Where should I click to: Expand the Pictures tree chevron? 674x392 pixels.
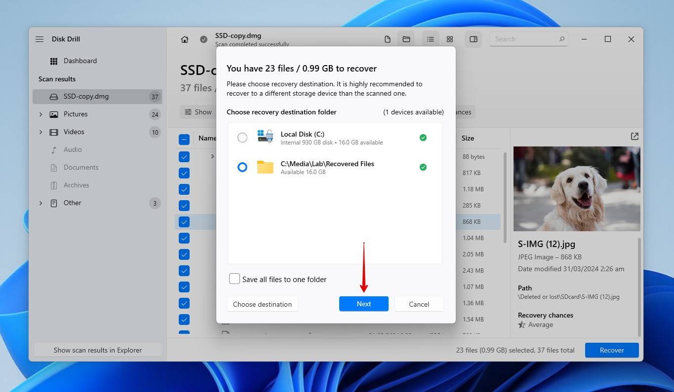[41, 114]
